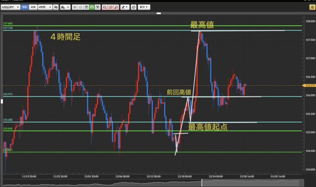Click the third pink indicator icon
Image resolution: width=316 pixels, height=187 pixels.
[x=116, y=7]
